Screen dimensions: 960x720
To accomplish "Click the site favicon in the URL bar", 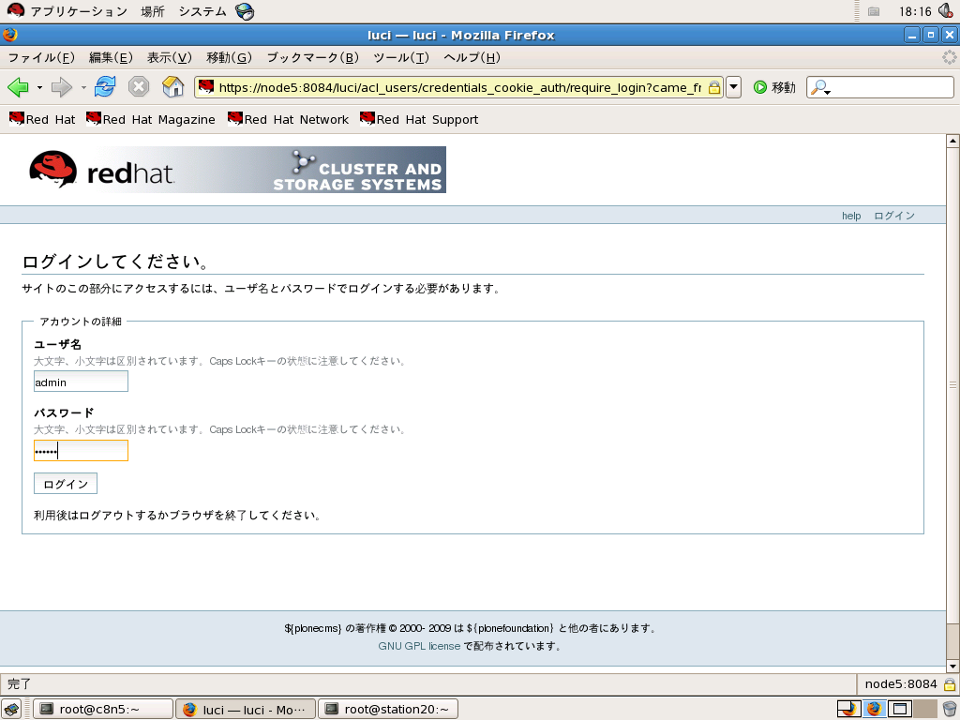I will coord(206,87).
